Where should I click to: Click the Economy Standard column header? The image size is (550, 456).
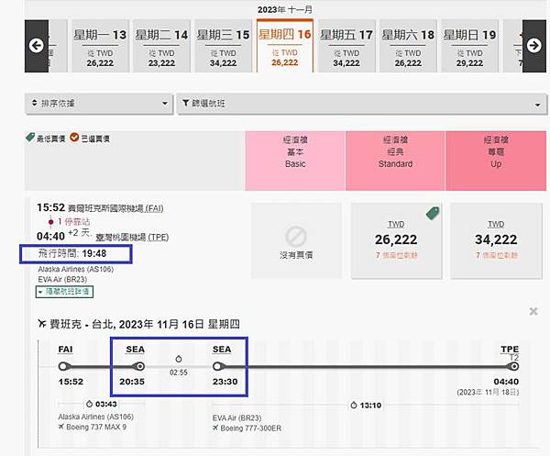point(395,161)
